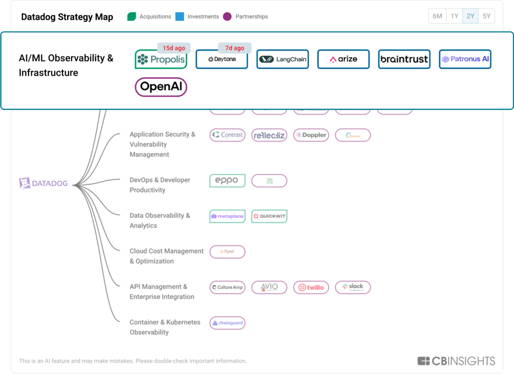Select the Twilio partnership logo
The height and width of the screenshot is (374, 514).
tap(311, 287)
